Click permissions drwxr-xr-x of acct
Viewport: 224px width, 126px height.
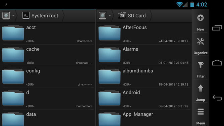[x=85, y=41]
